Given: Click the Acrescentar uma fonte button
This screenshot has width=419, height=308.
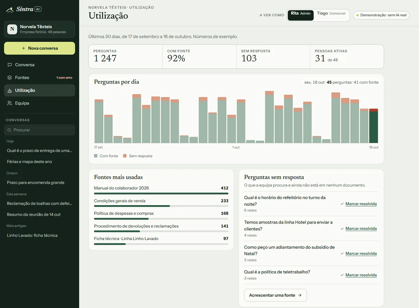Looking at the screenshot, I should point(275,295).
